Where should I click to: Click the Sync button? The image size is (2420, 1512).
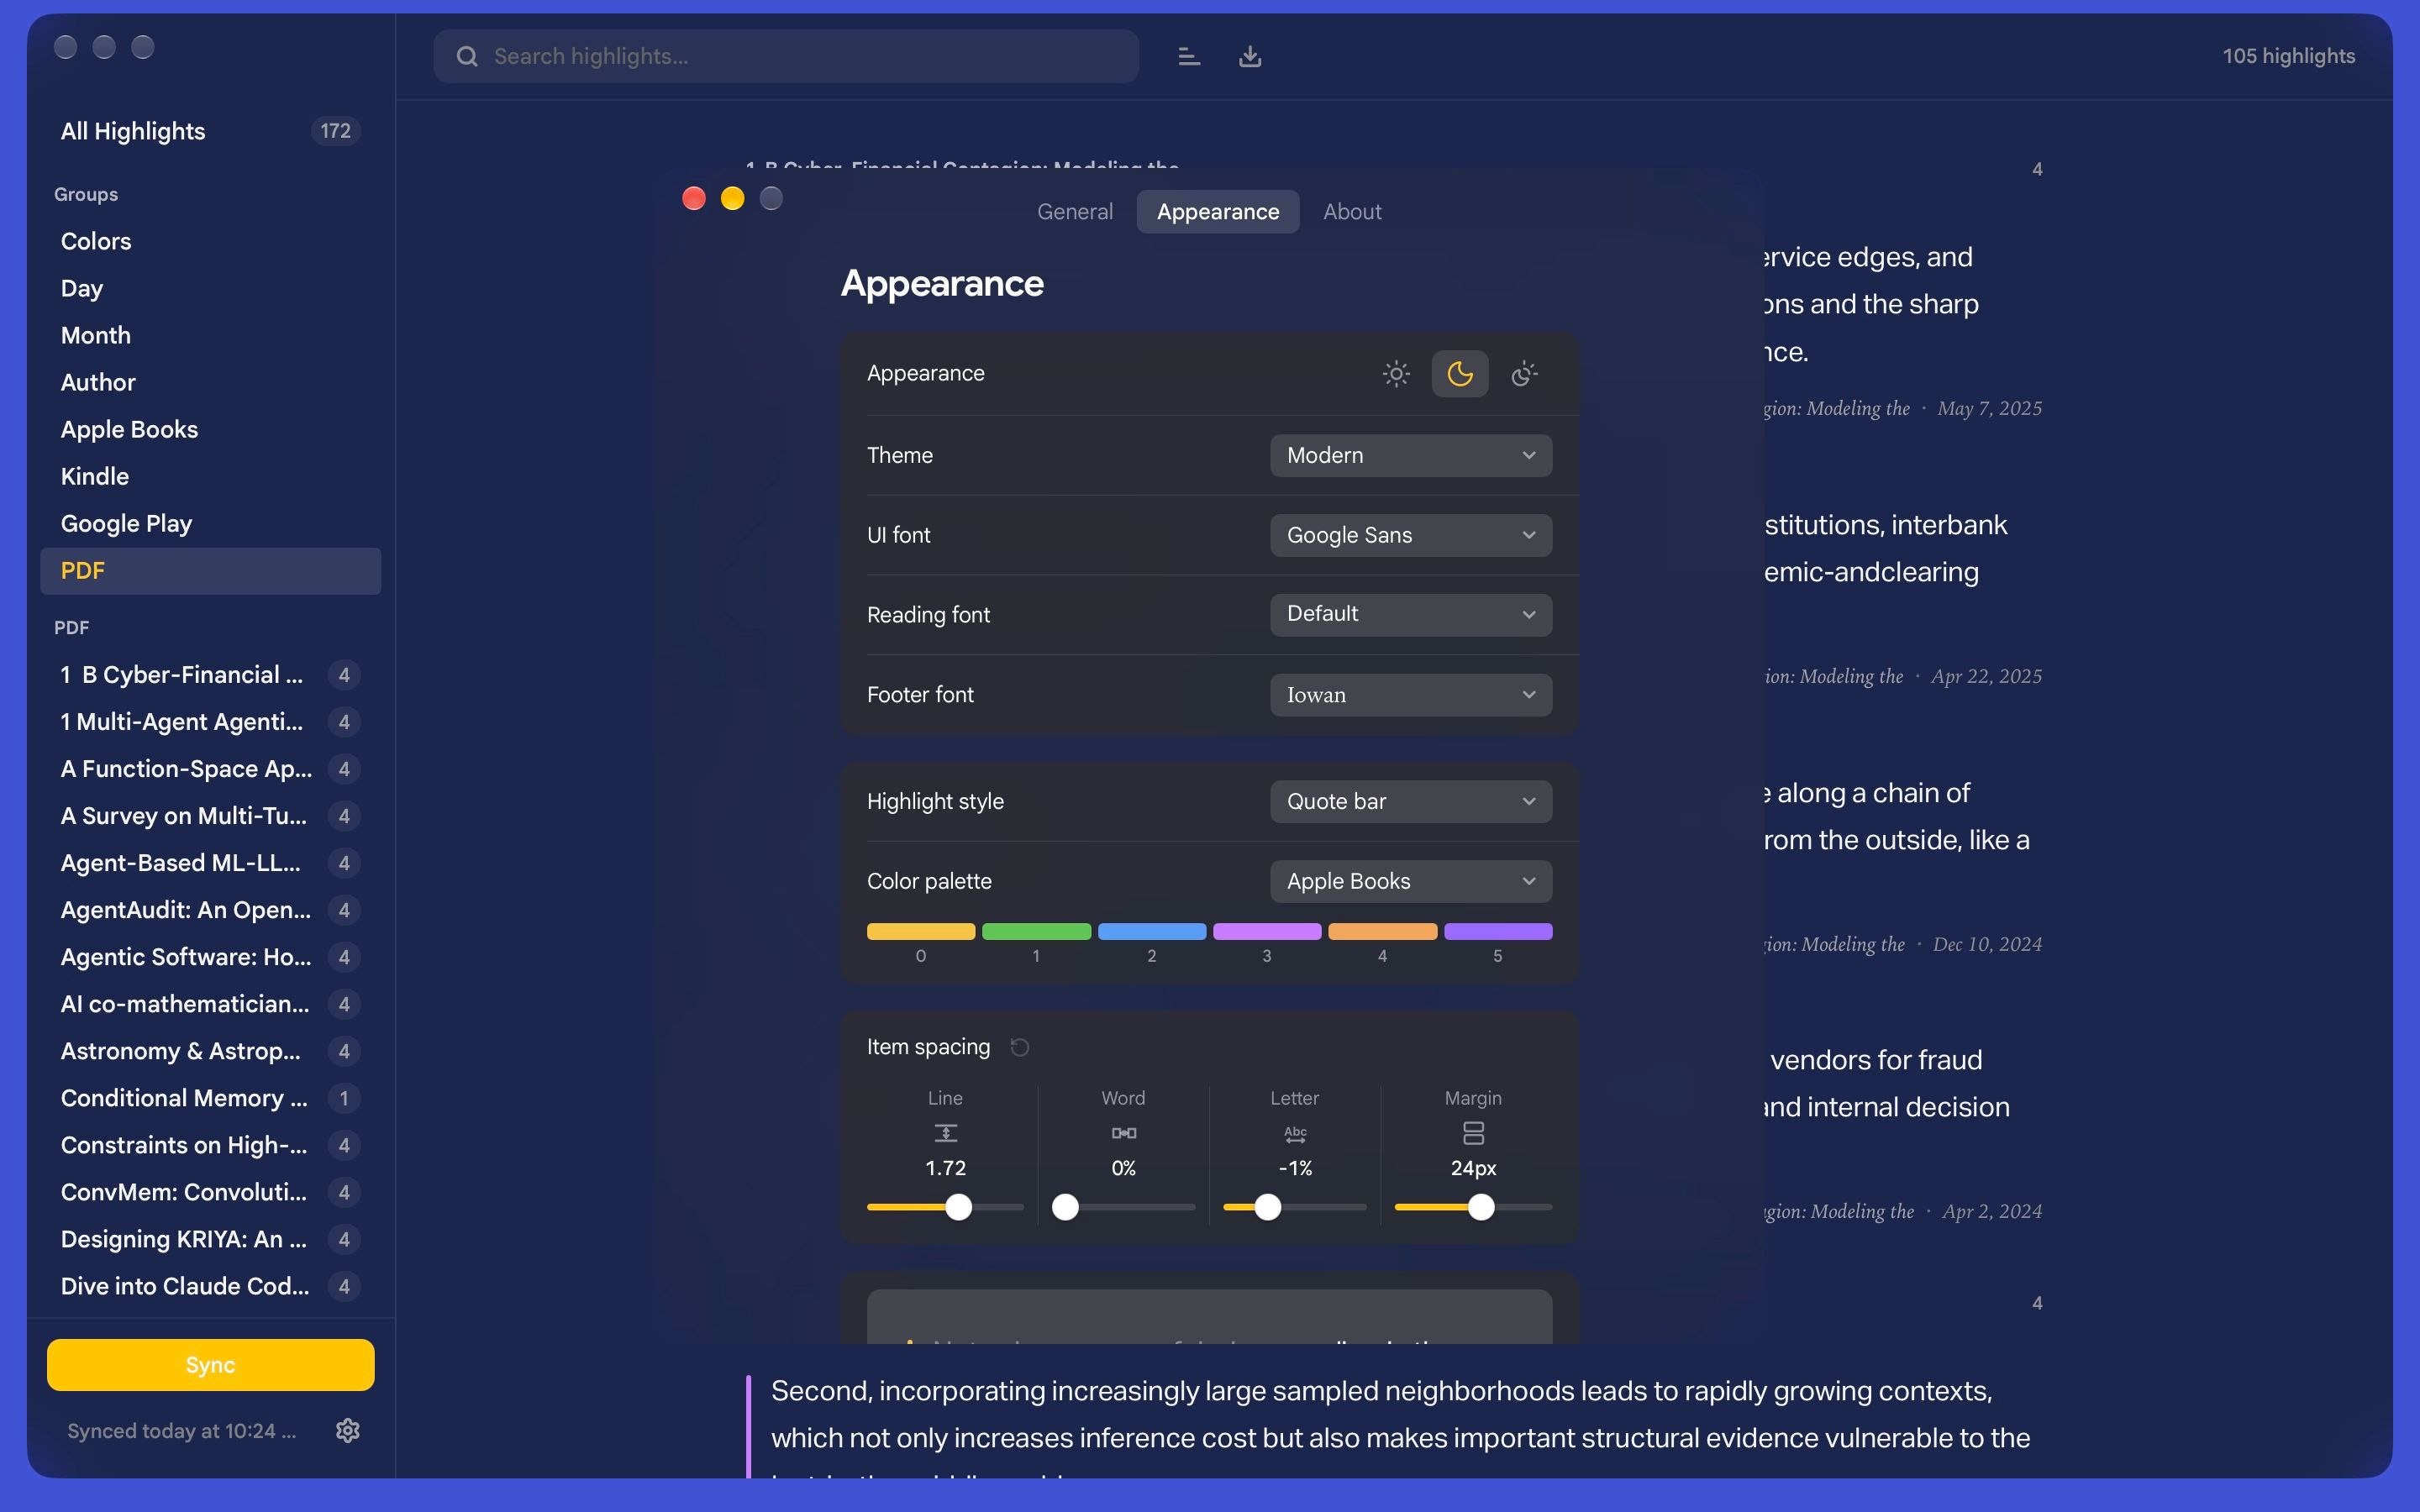coord(210,1364)
